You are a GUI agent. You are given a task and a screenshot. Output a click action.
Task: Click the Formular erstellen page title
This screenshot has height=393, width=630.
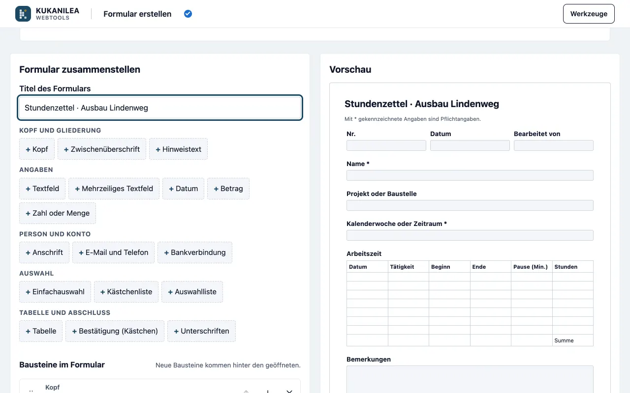coord(137,14)
